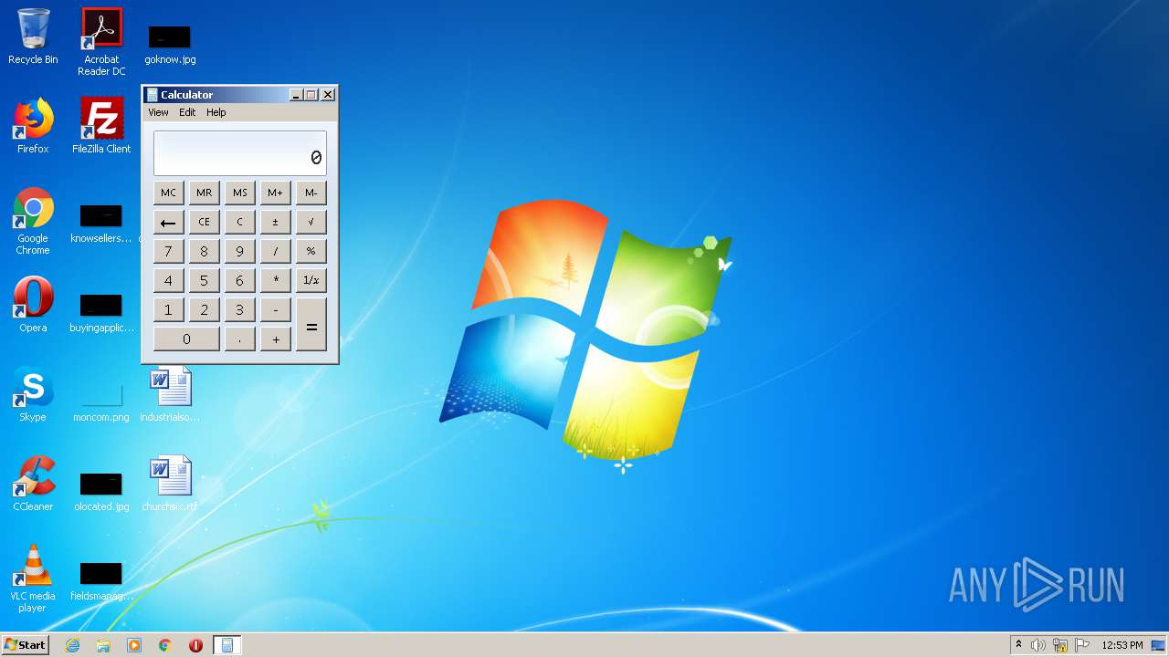Screen dimensions: 1169x657
Task: Select olocated.jpg file icon
Action: [101, 493]
